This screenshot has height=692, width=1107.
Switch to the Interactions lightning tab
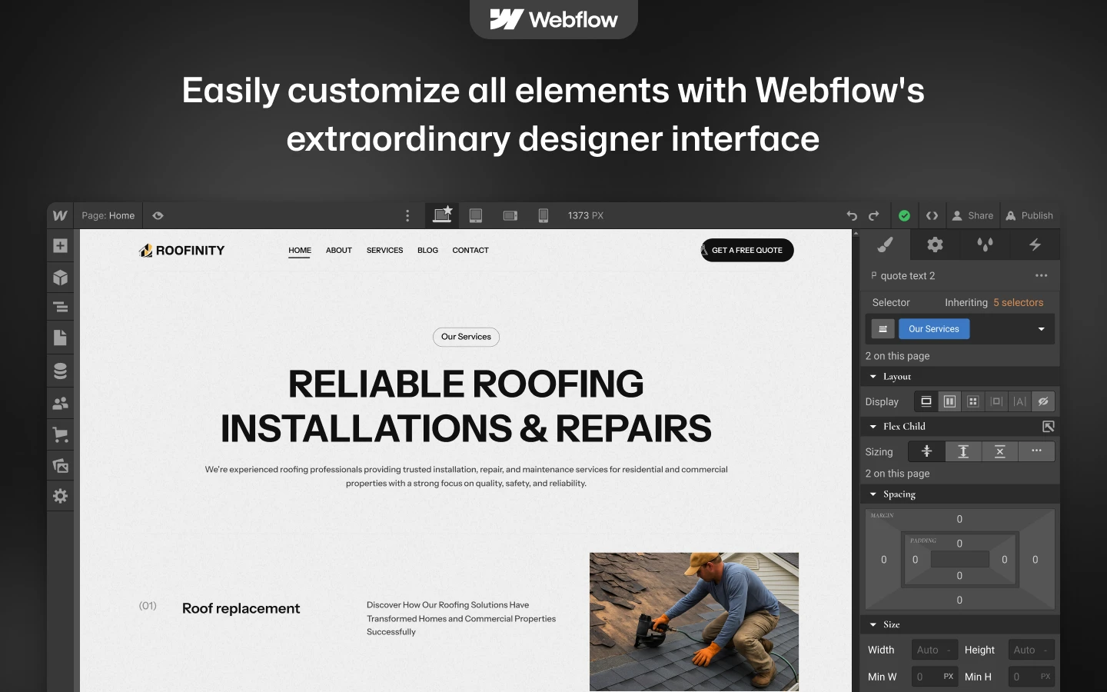tap(1035, 245)
